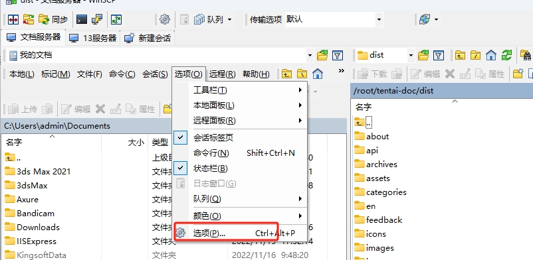This screenshot has width=533, height=260.
Task: Click the local 属性 properties button
Action: (140, 109)
